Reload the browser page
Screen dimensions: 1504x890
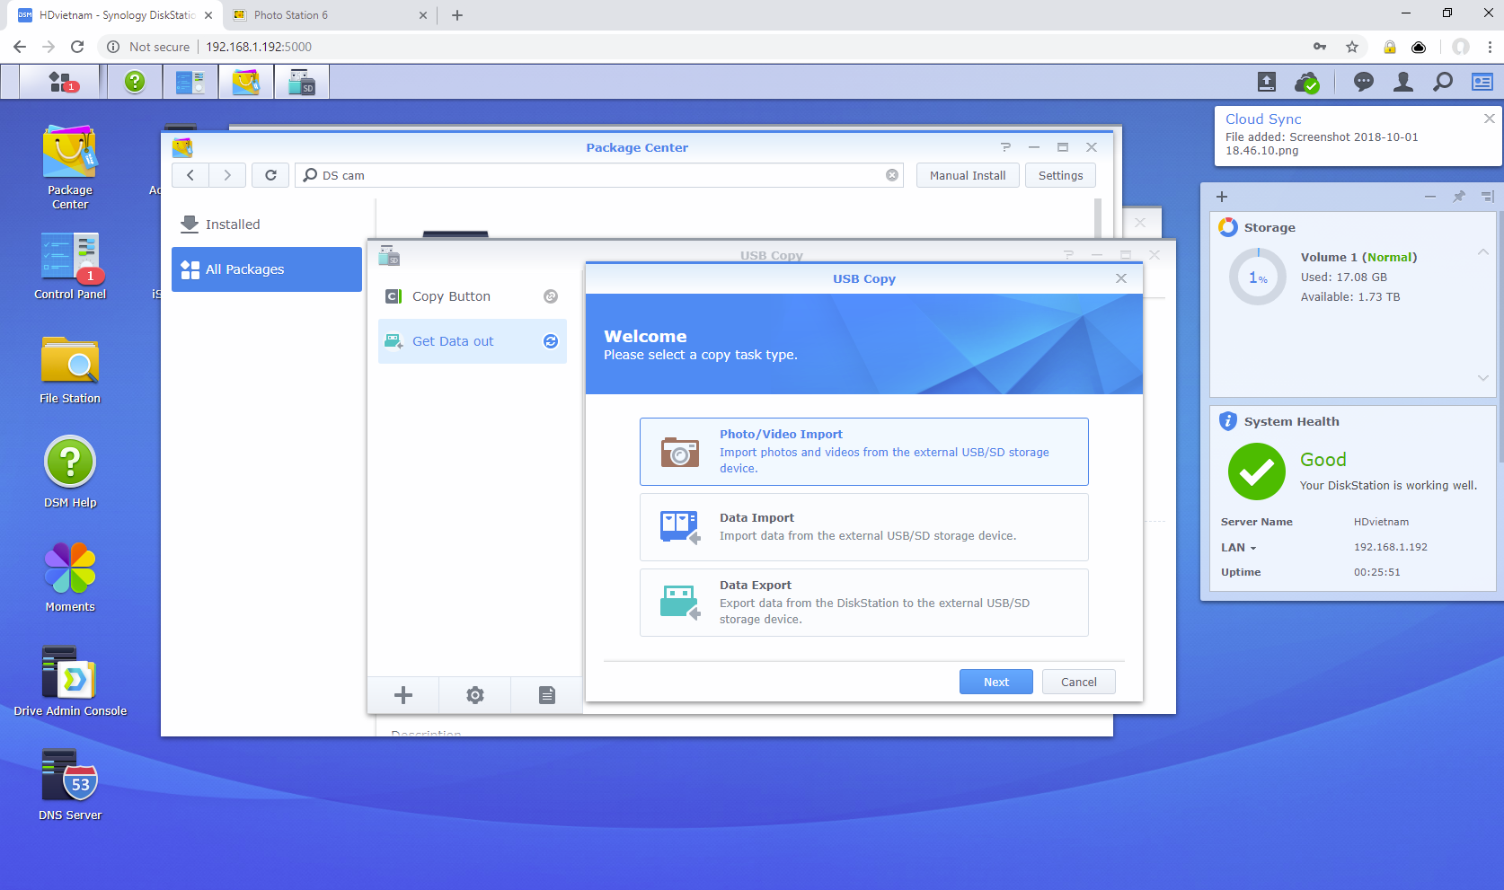click(77, 47)
